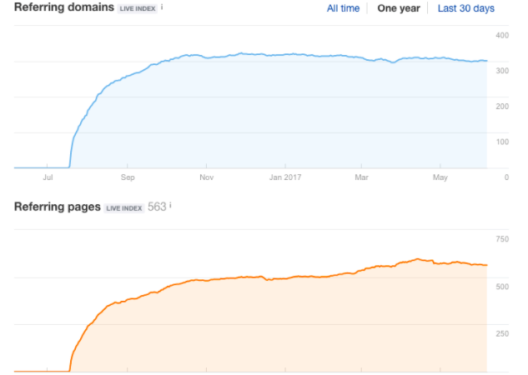Screen dimensions: 528x375
Task: Click the 400 value on domains y-axis
Action: [502, 35]
